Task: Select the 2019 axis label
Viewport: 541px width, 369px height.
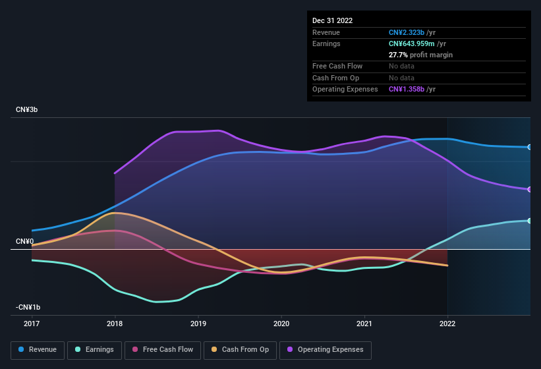Action: pos(198,324)
